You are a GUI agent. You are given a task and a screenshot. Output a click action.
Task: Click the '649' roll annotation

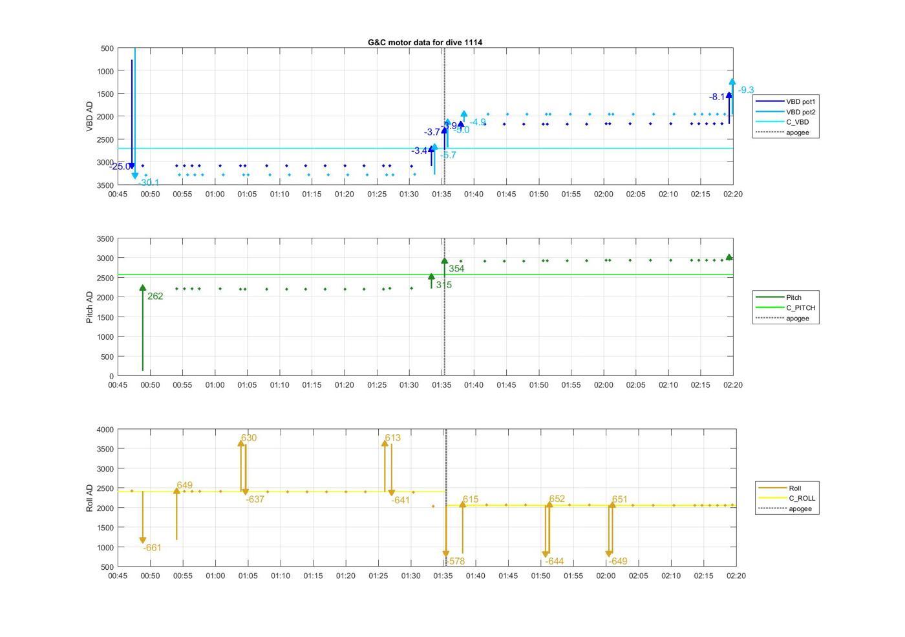click(x=184, y=485)
